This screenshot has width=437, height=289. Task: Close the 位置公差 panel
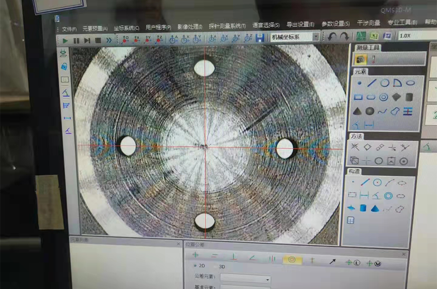(404, 254)
